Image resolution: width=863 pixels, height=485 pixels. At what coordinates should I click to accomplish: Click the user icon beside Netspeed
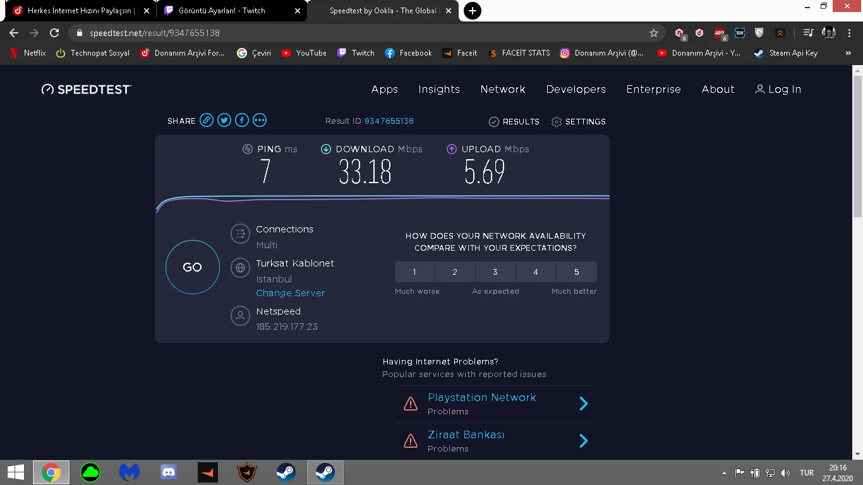pos(240,316)
